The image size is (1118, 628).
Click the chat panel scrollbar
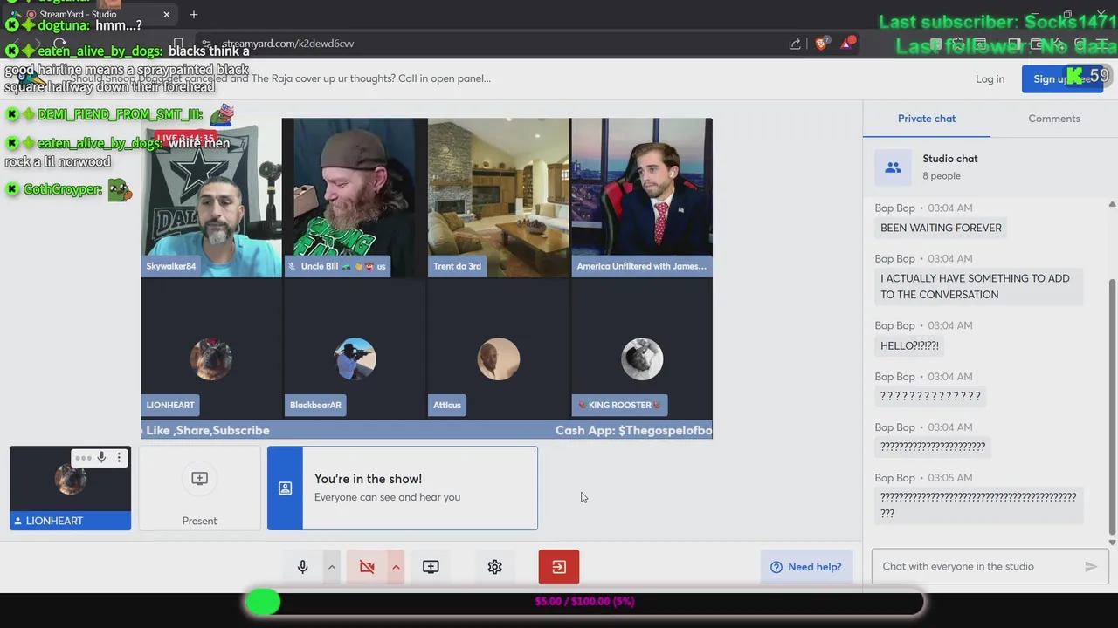click(x=1112, y=407)
